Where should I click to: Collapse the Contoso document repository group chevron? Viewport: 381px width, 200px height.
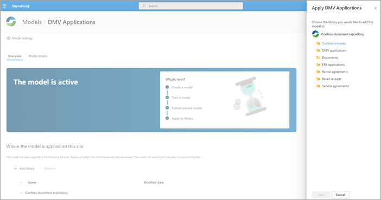21,193
